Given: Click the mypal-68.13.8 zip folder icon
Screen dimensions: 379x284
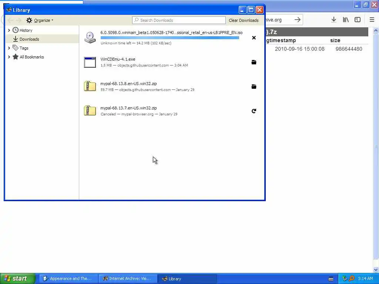Looking at the screenshot, I should tap(90, 86).
